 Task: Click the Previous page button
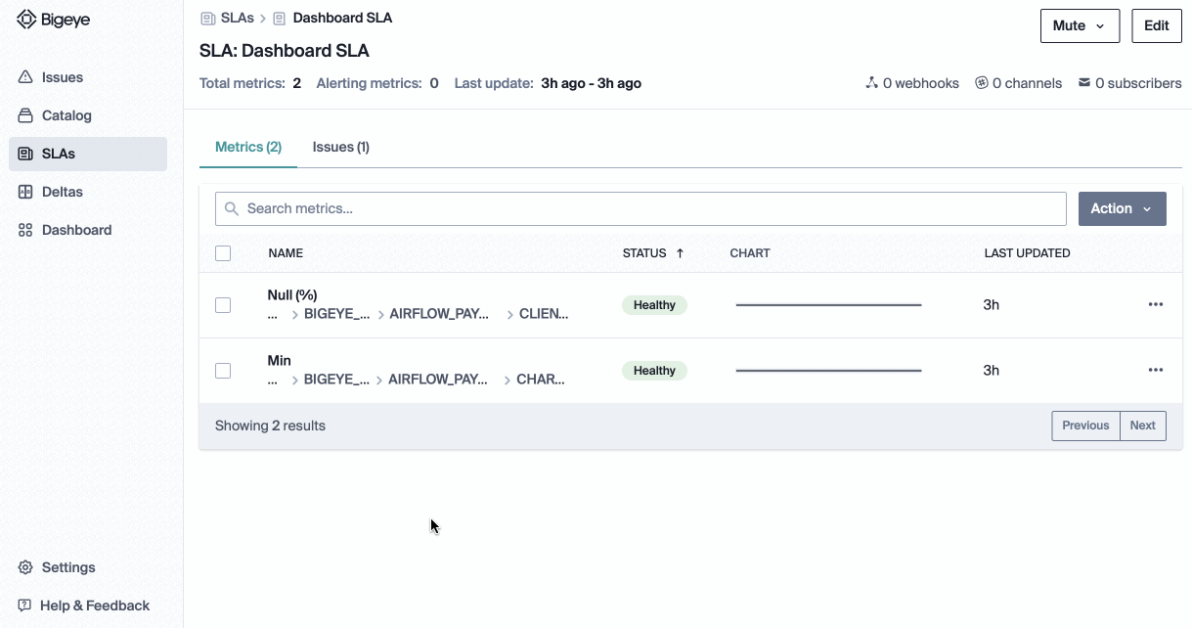1085,426
